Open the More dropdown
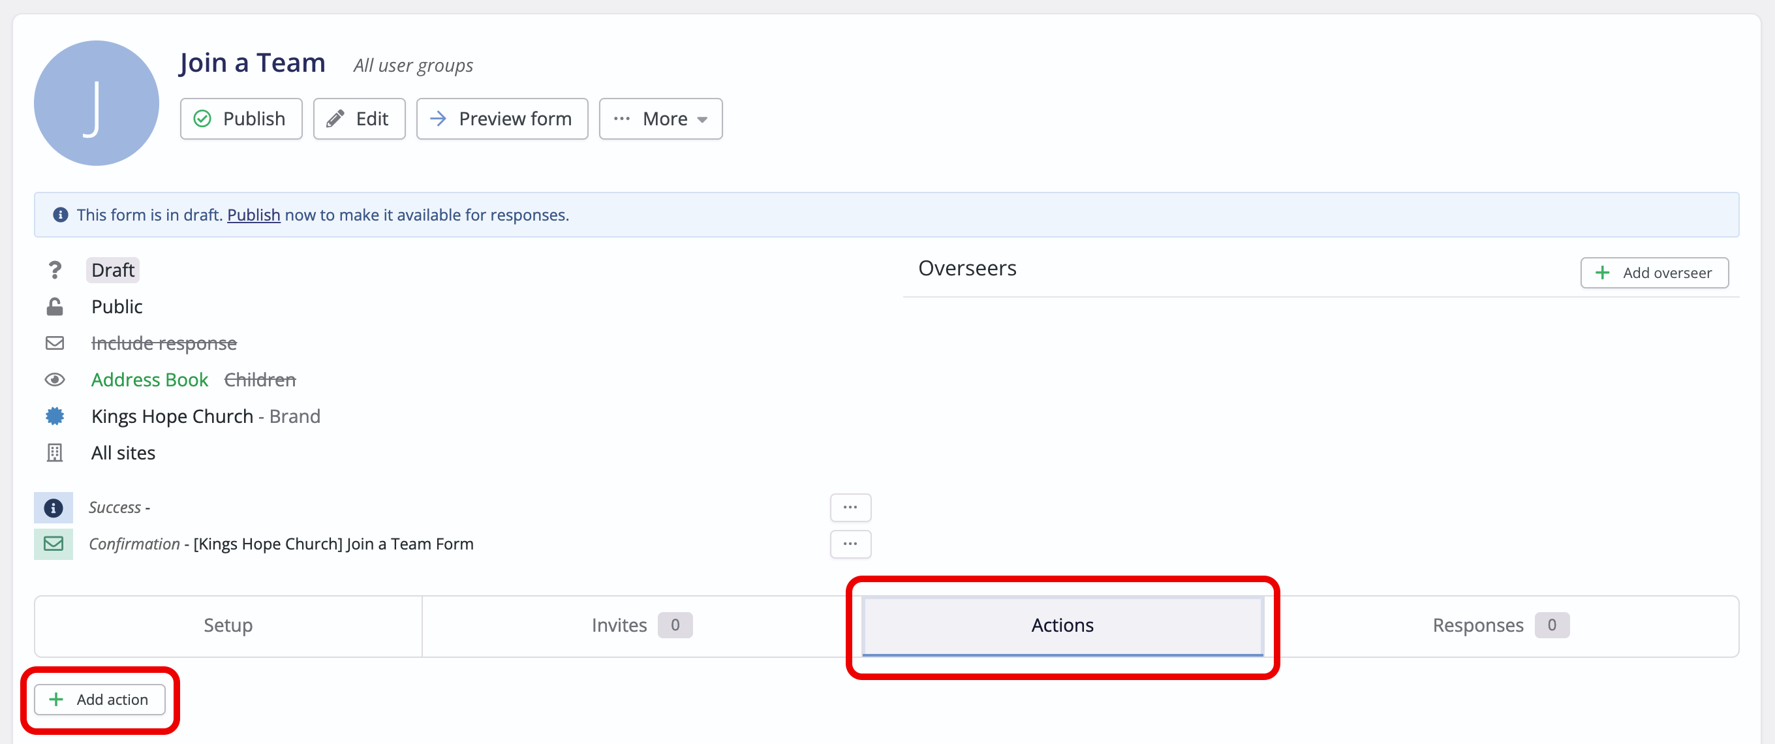The image size is (1775, 744). tap(660, 119)
